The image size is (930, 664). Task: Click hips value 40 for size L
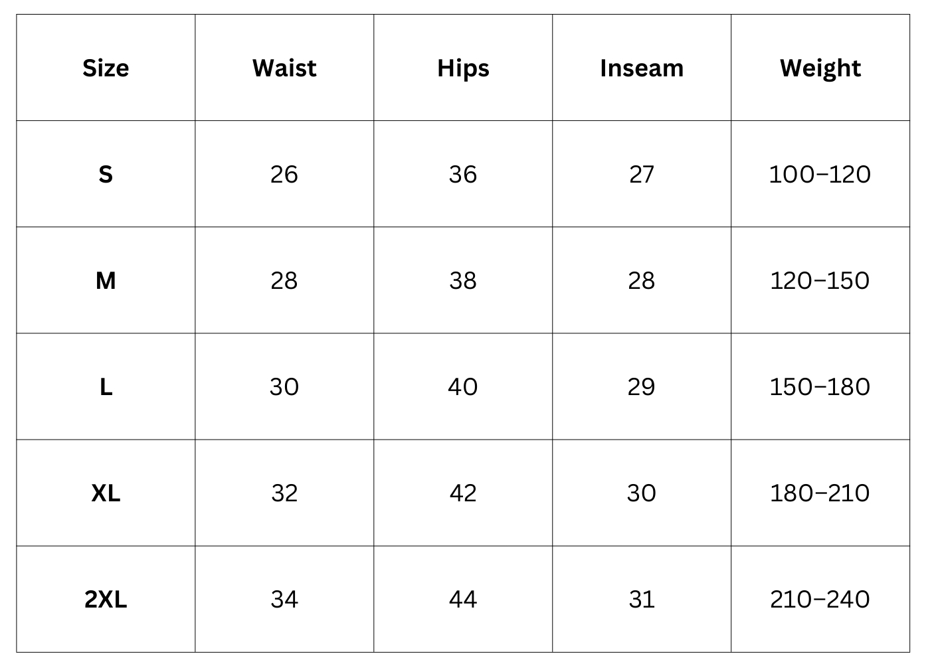click(x=463, y=387)
